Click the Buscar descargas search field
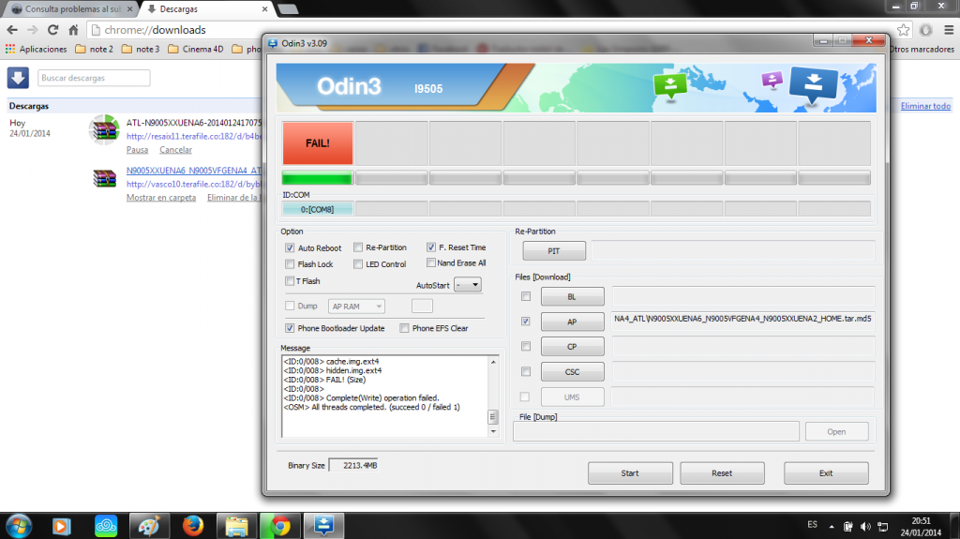 point(94,78)
